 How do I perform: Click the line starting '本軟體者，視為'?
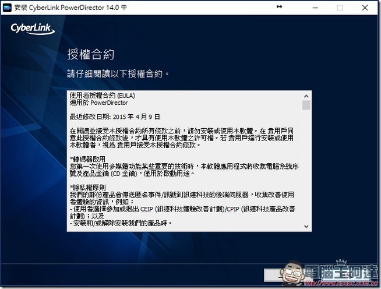click(x=135, y=145)
